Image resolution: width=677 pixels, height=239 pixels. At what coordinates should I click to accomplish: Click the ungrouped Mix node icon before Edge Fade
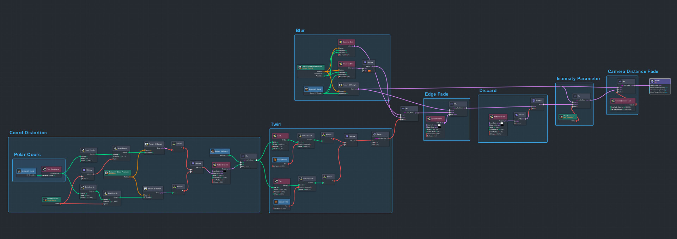coord(403,109)
